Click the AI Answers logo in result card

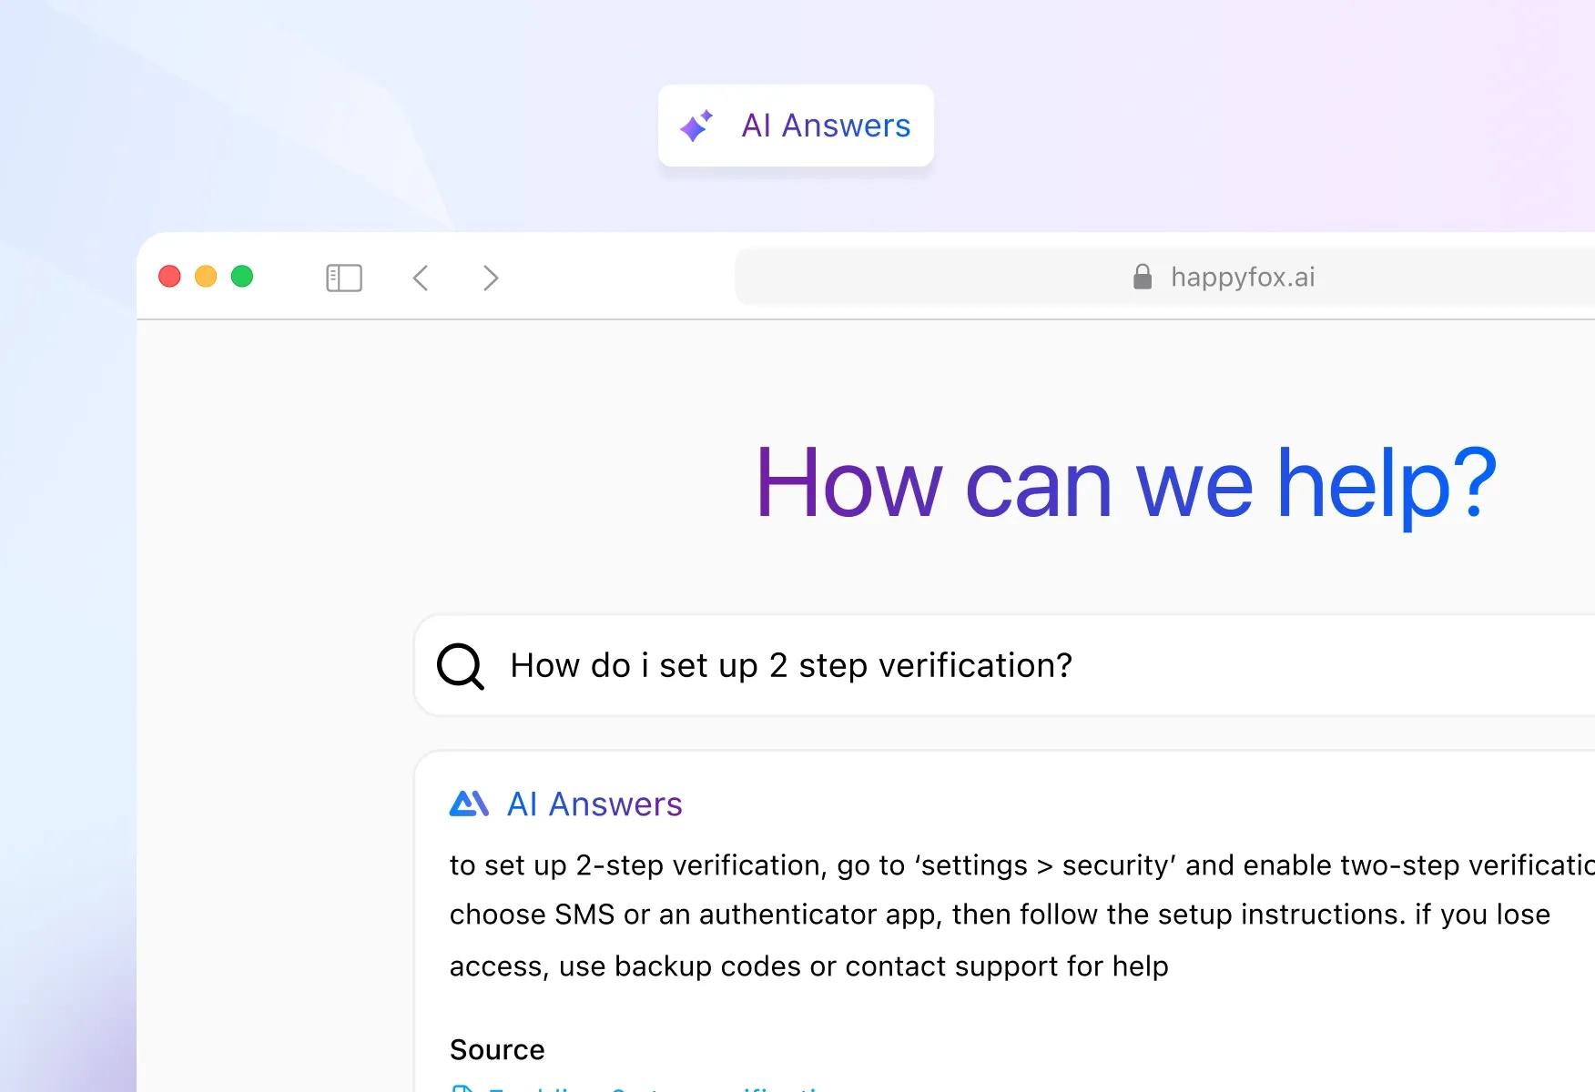click(x=469, y=804)
